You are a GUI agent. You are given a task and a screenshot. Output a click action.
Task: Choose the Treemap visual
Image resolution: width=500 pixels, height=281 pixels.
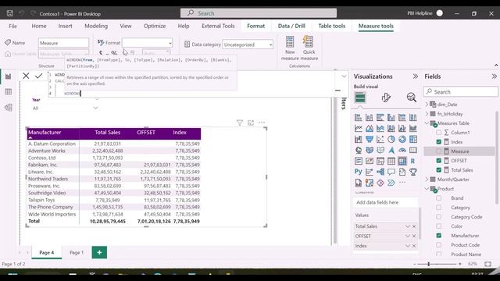413,139
